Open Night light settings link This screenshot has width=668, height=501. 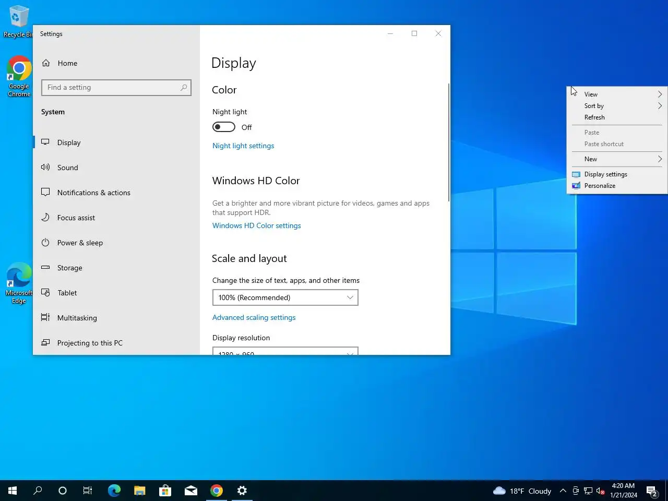(243, 146)
